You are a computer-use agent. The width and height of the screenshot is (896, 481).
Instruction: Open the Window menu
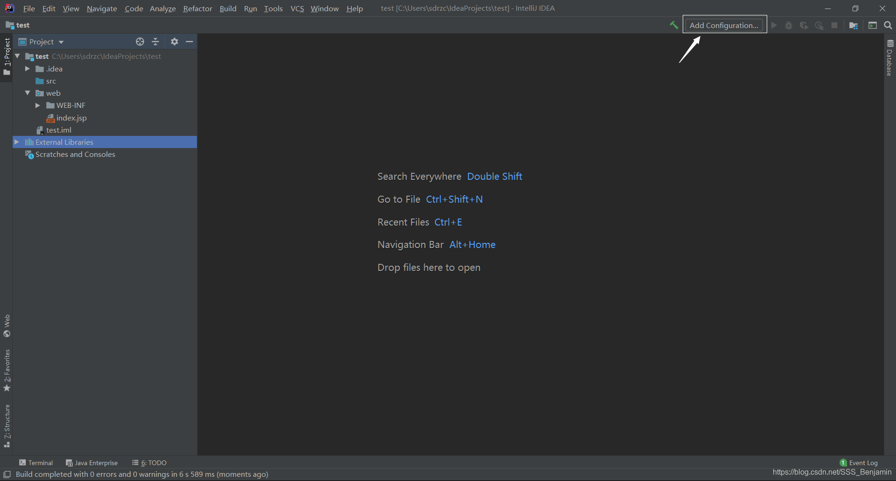[325, 8]
